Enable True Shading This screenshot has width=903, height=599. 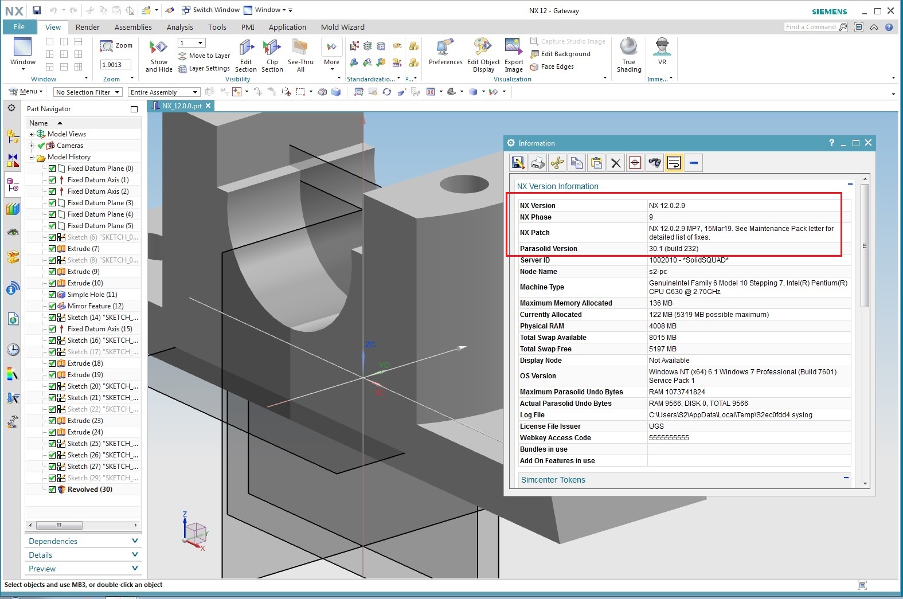(x=629, y=56)
